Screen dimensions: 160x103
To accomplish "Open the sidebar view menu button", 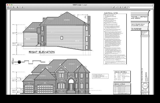I will (9, 7).
